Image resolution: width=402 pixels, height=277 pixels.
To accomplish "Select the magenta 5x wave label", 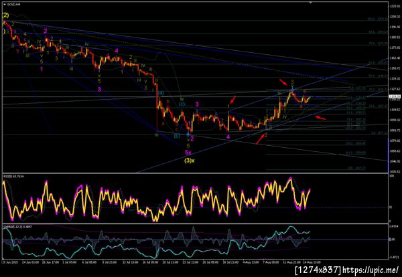I will coord(188,153).
